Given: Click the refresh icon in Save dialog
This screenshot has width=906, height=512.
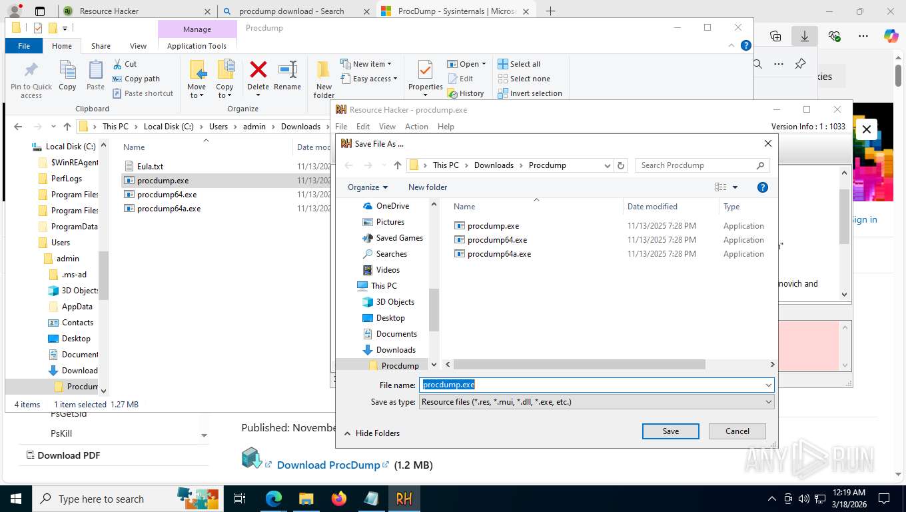Looking at the screenshot, I should click(x=621, y=165).
